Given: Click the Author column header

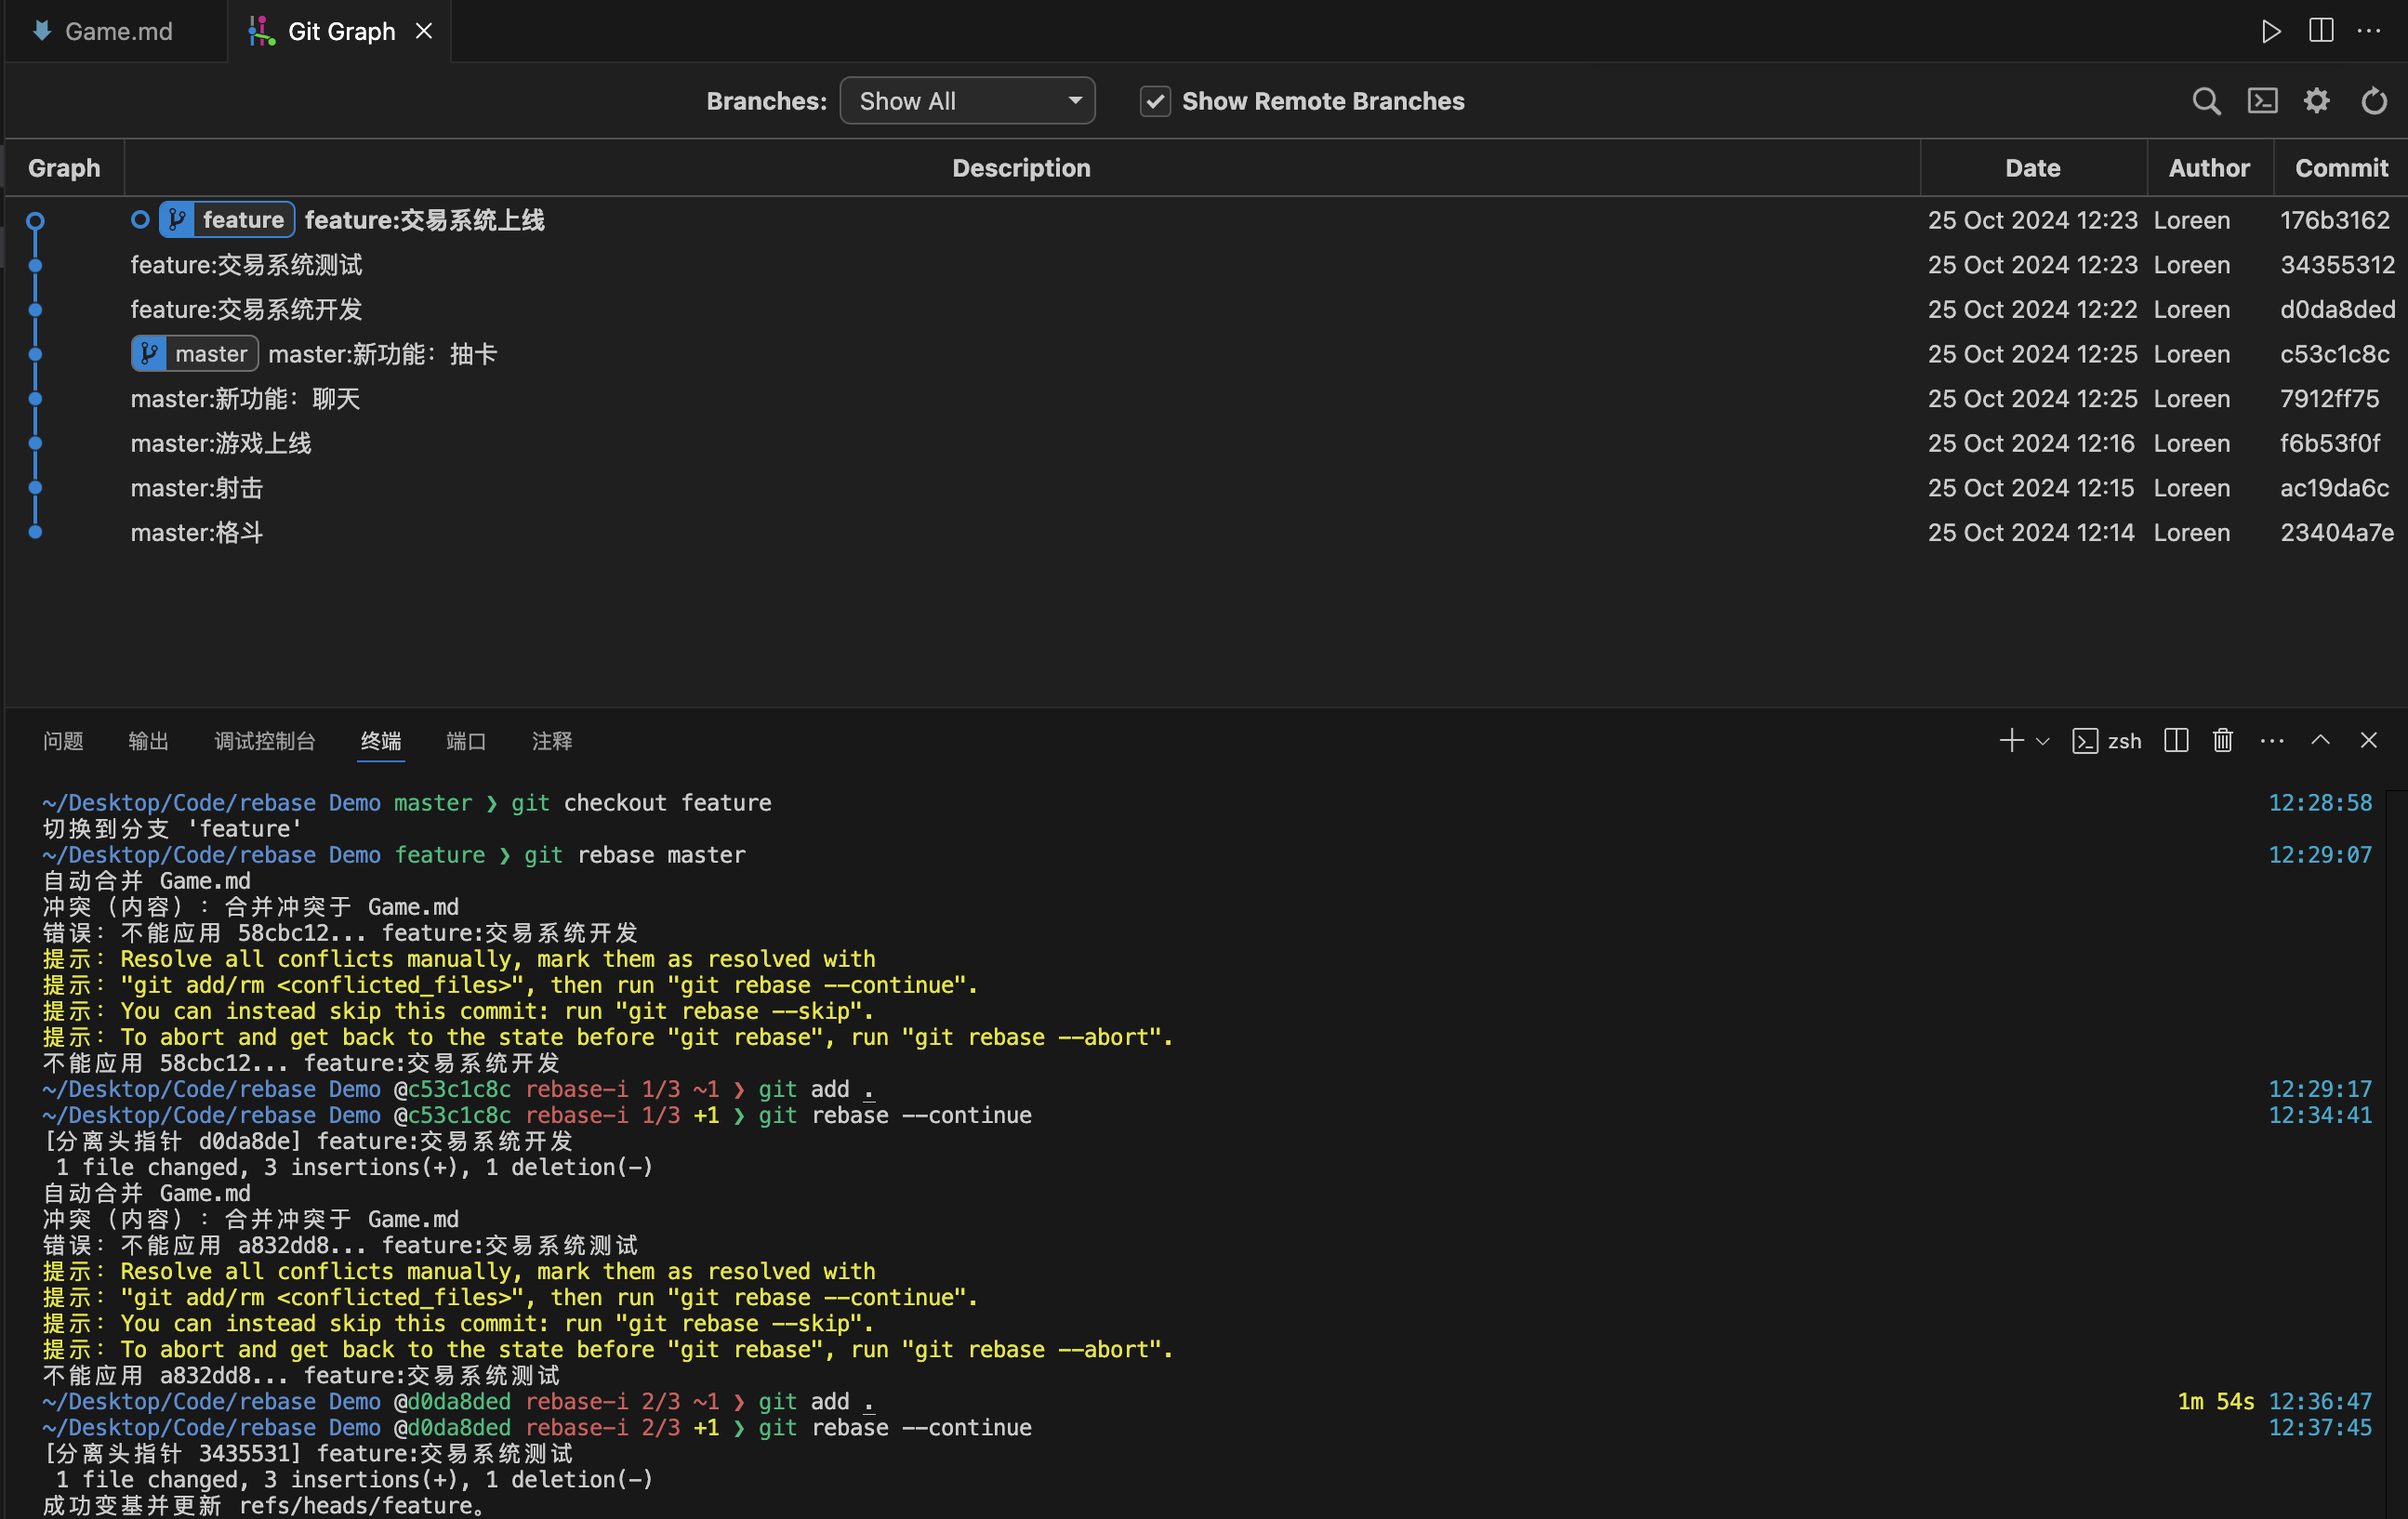Looking at the screenshot, I should click(2209, 167).
